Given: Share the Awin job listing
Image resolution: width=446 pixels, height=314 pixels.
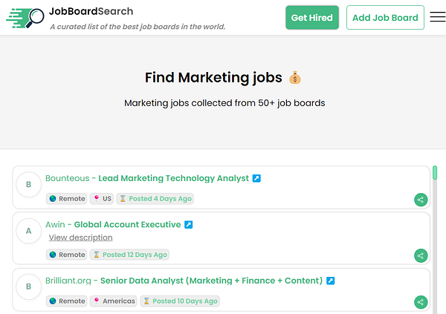Looking at the screenshot, I should tap(421, 255).
